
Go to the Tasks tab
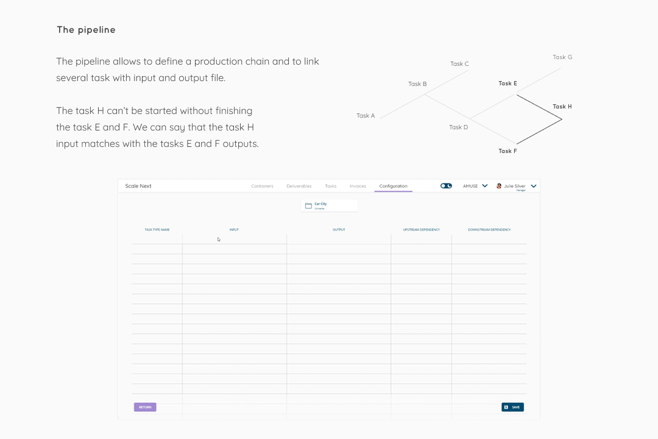[331, 186]
